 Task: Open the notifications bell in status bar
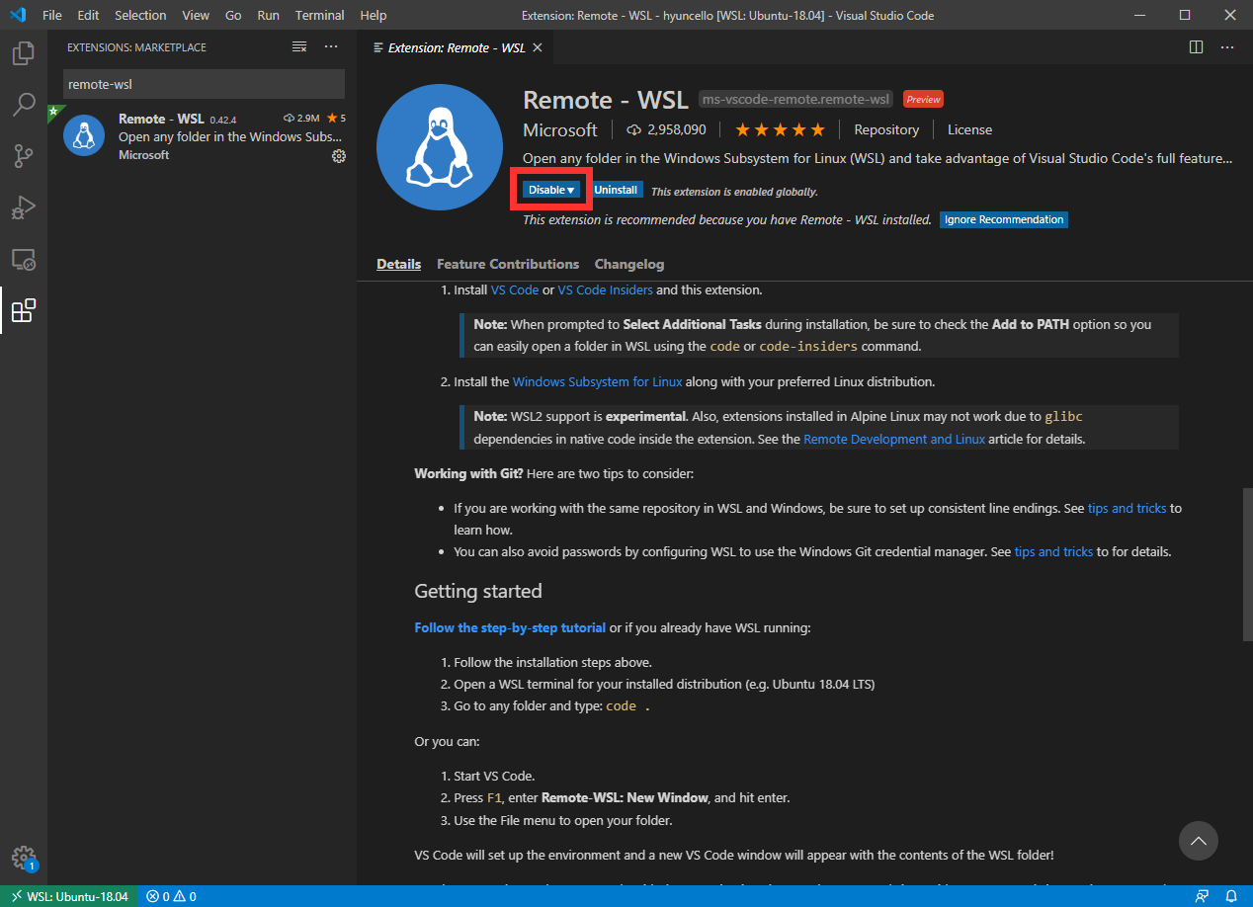coord(1231,896)
